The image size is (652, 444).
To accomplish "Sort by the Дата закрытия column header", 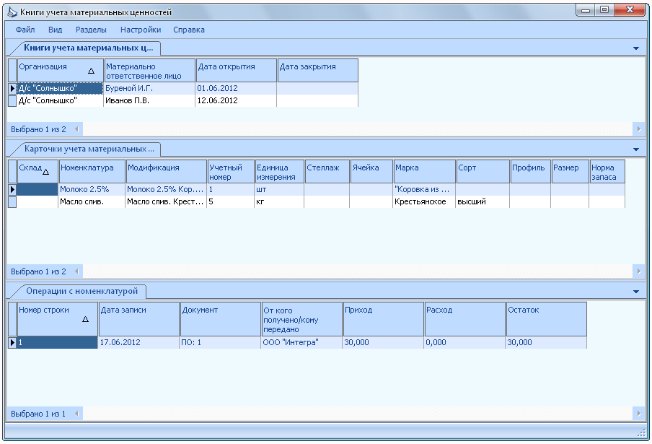I will click(317, 70).
